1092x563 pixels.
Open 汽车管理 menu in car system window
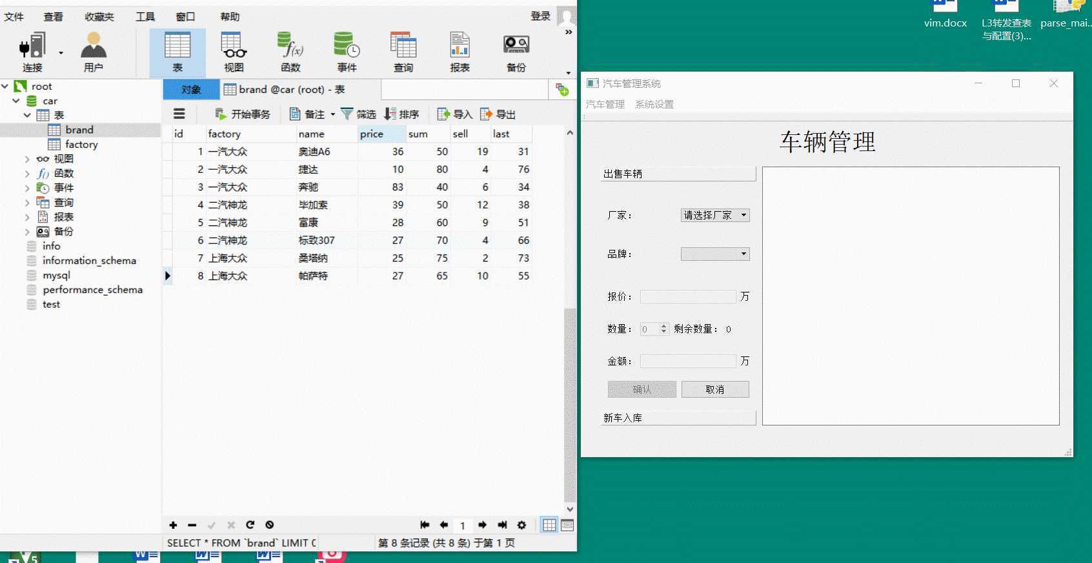tap(605, 104)
